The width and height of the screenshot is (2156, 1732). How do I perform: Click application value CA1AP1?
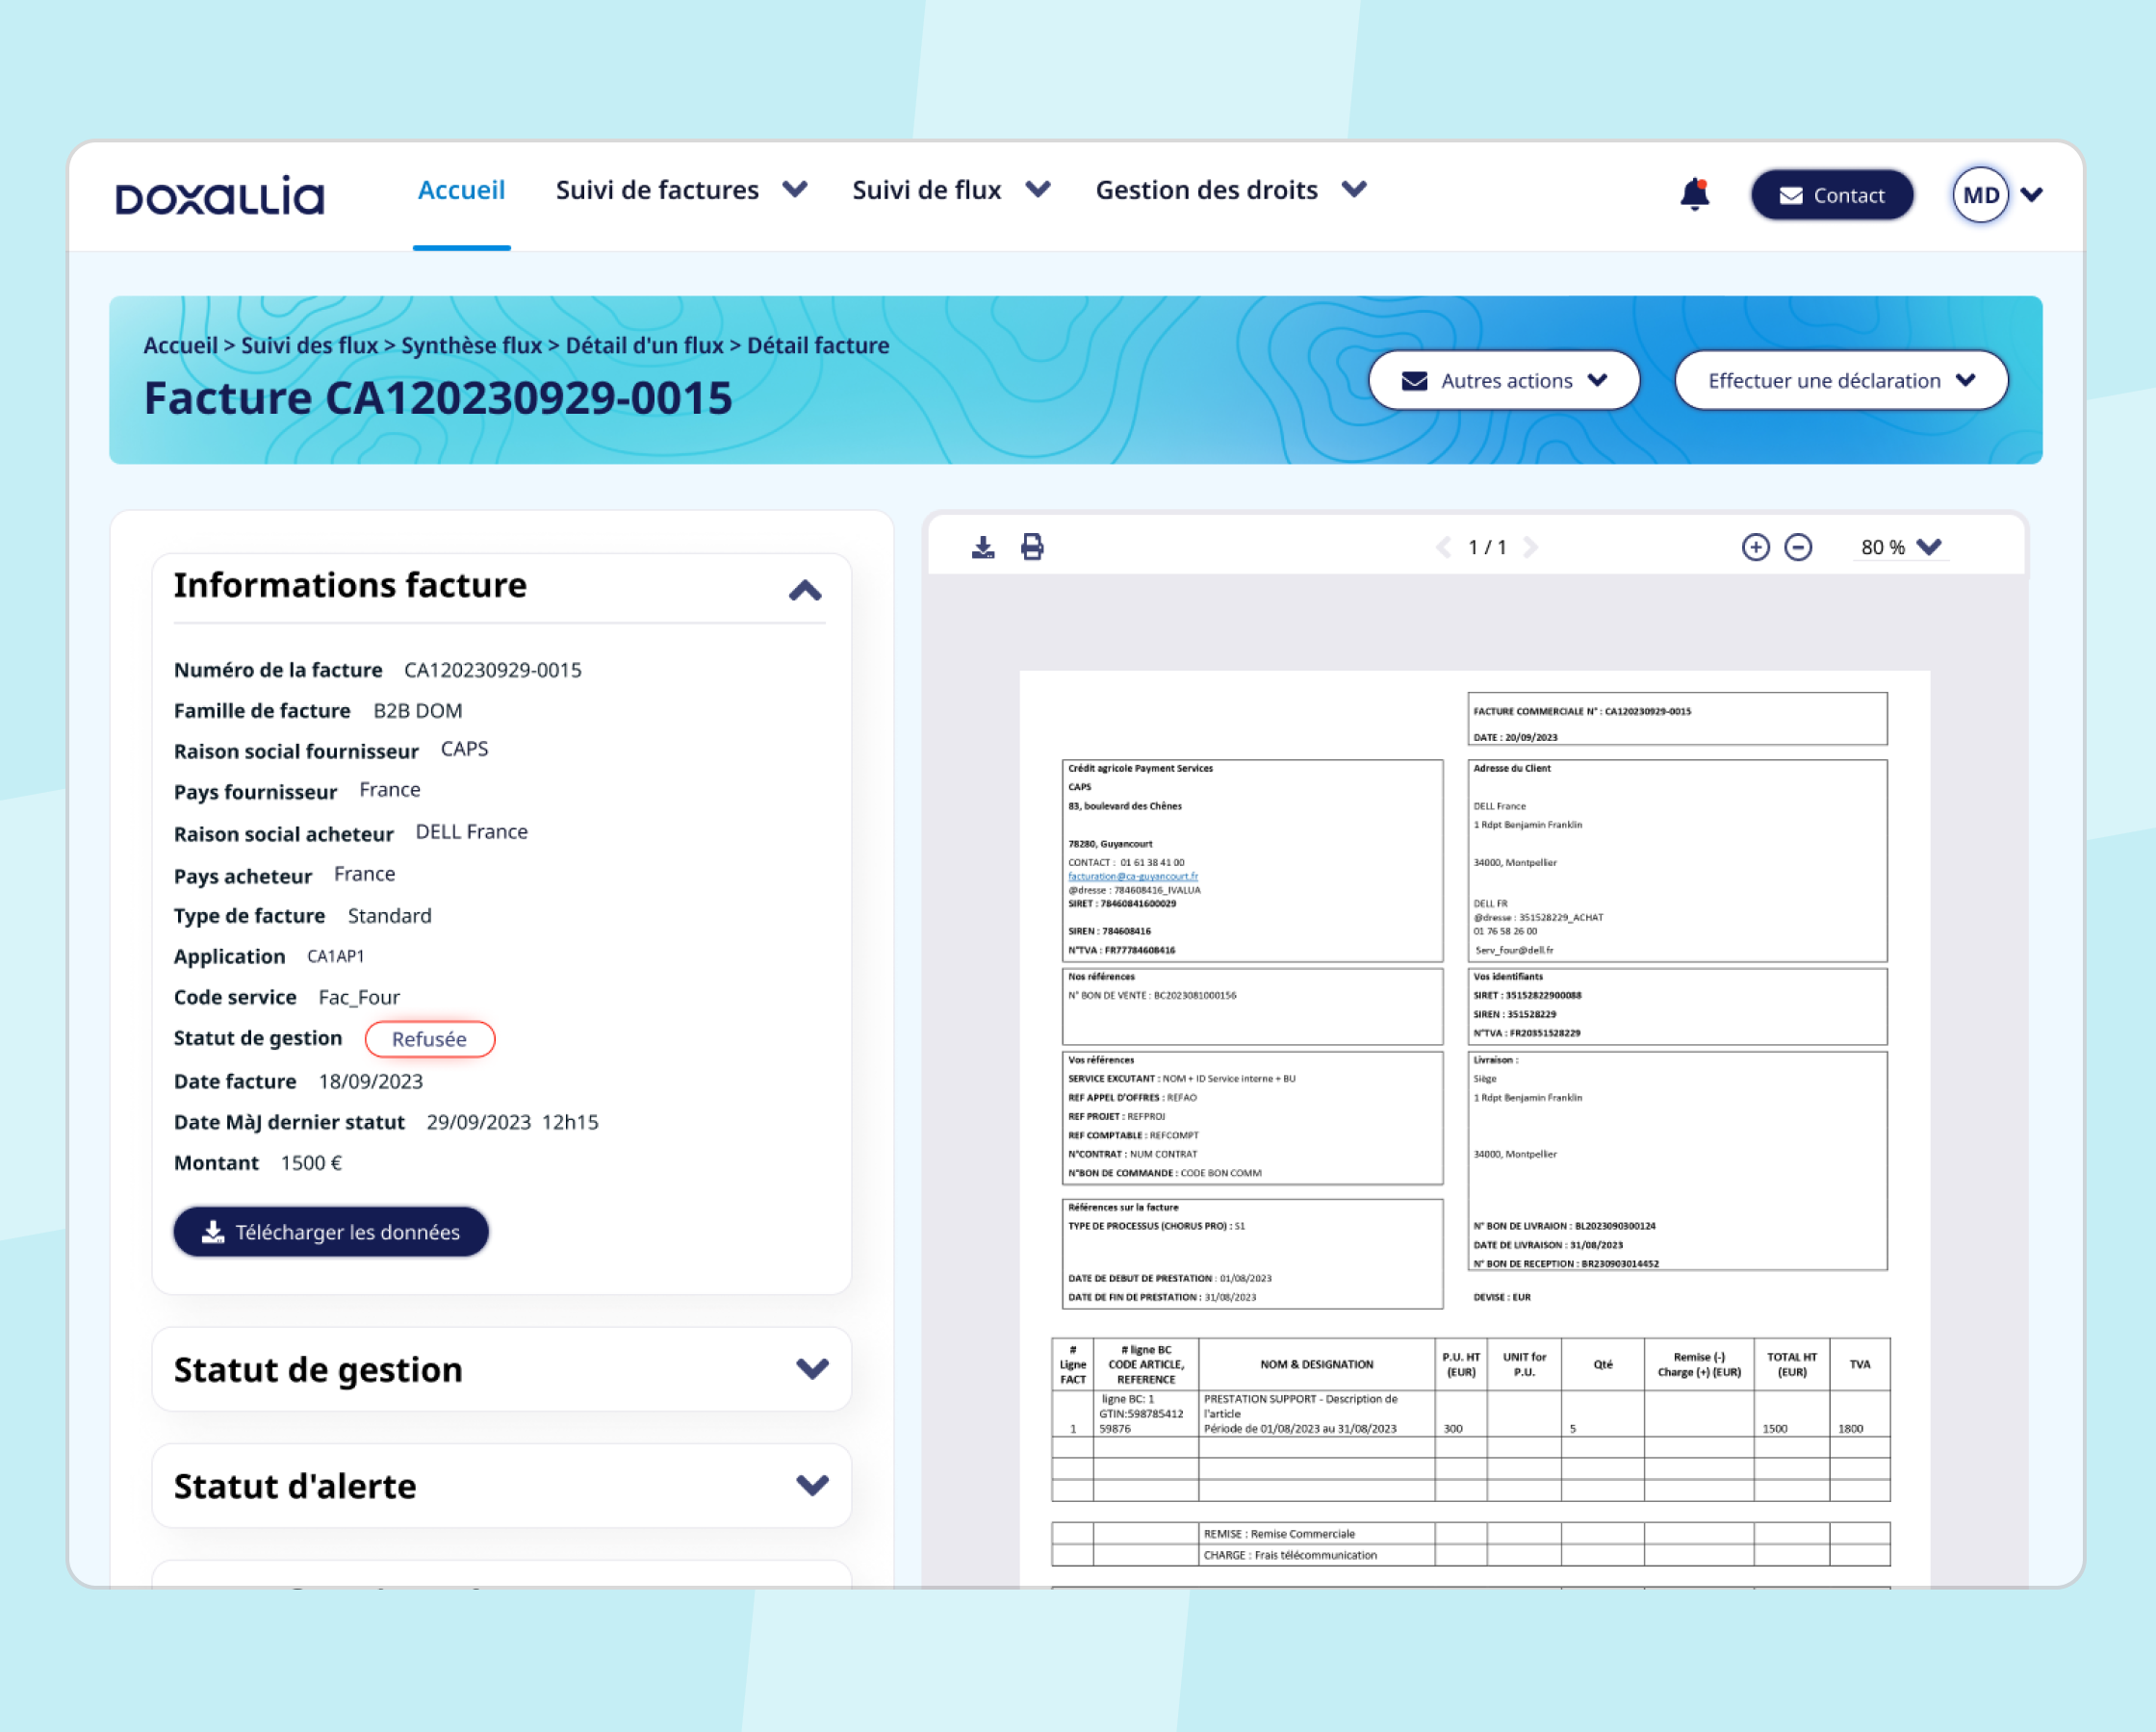click(x=335, y=957)
